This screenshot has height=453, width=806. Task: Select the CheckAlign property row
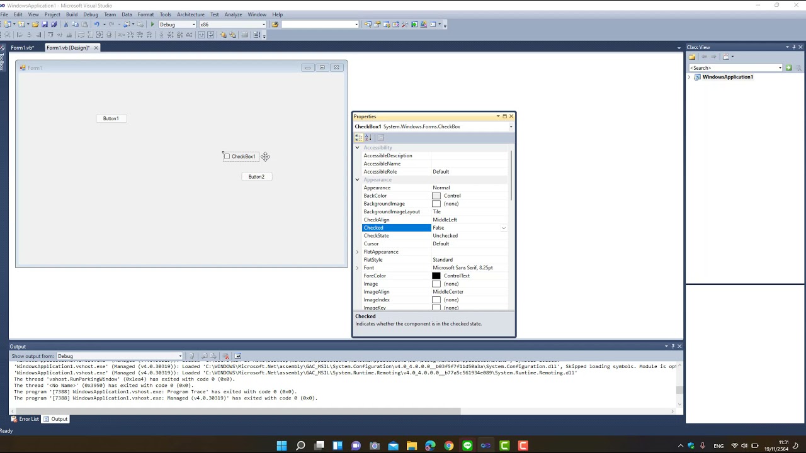[435, 220]
